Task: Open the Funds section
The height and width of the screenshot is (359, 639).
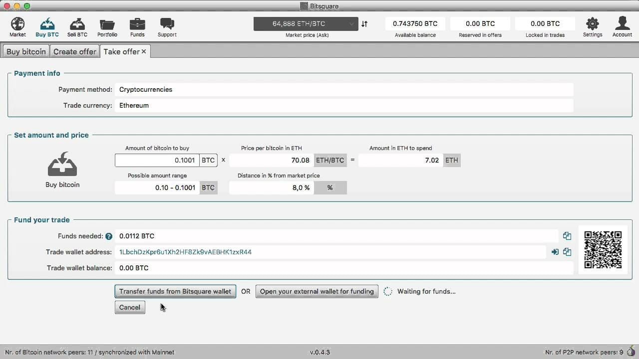Action: tap(137, 27)
